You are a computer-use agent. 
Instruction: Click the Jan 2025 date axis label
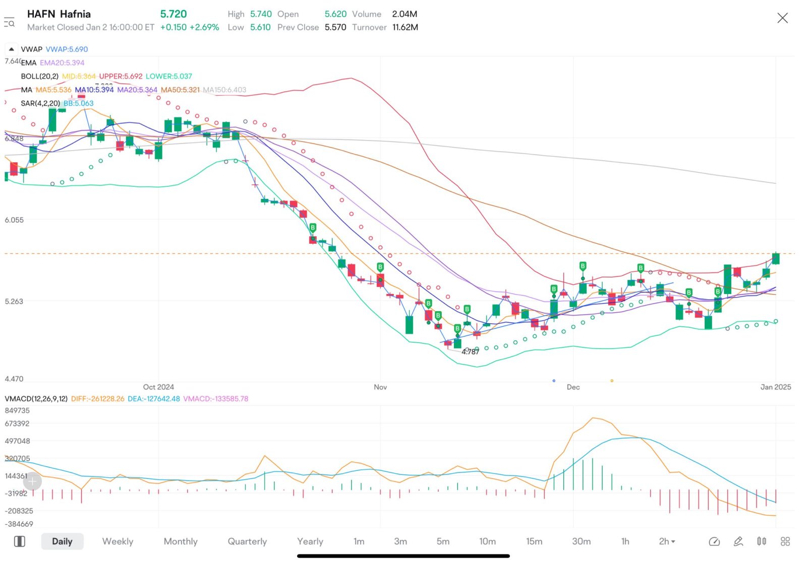click(x=776, y=387)
